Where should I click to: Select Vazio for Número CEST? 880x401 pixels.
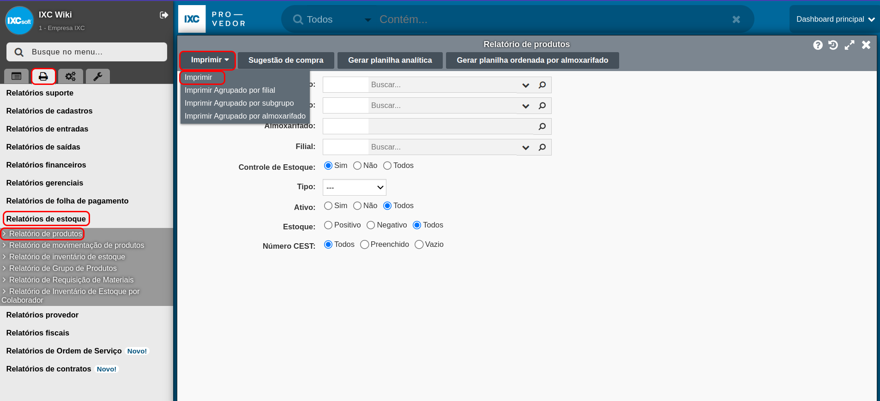pos(419,245)
